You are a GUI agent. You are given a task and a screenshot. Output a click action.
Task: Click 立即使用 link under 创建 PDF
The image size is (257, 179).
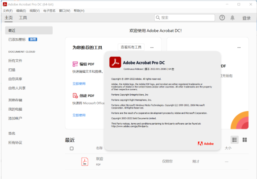point(79,115)
